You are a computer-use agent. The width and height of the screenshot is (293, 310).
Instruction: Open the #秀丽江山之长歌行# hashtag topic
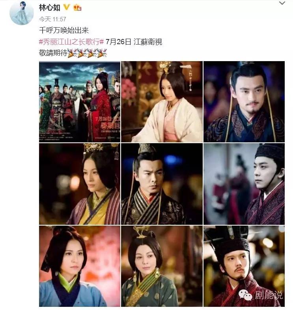coord(71,42)
